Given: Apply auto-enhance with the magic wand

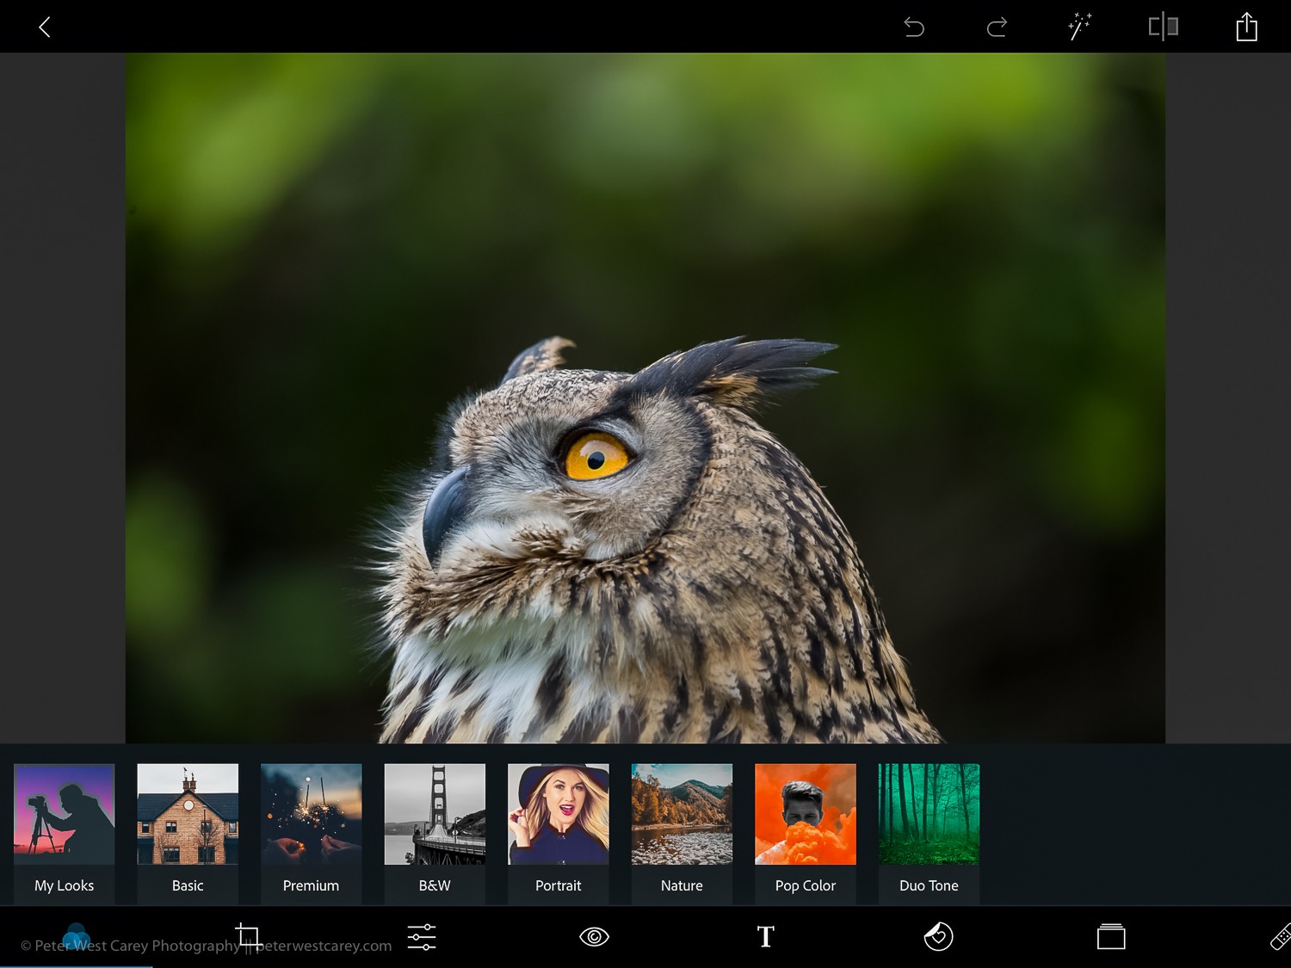Looking at the screenshot, I should (x=1079, y=27).
